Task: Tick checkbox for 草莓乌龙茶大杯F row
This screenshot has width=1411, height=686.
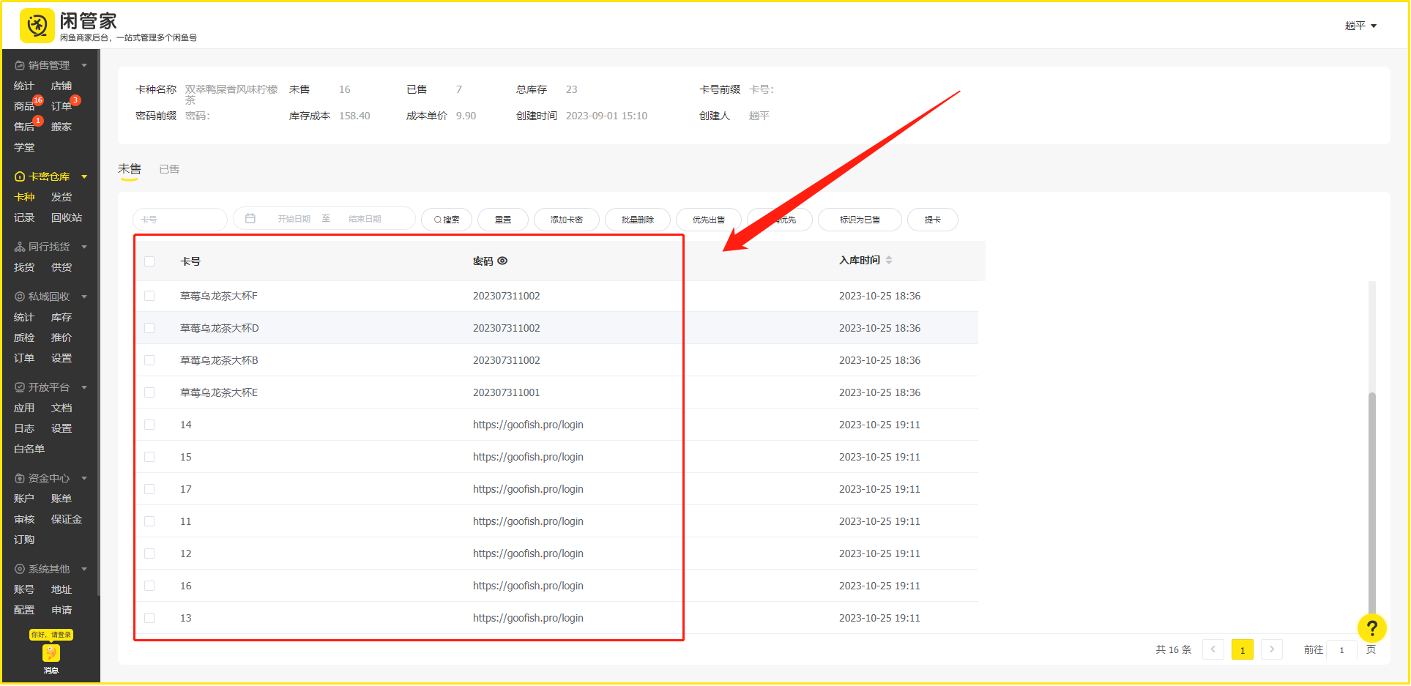Action: tap(149, 296)
